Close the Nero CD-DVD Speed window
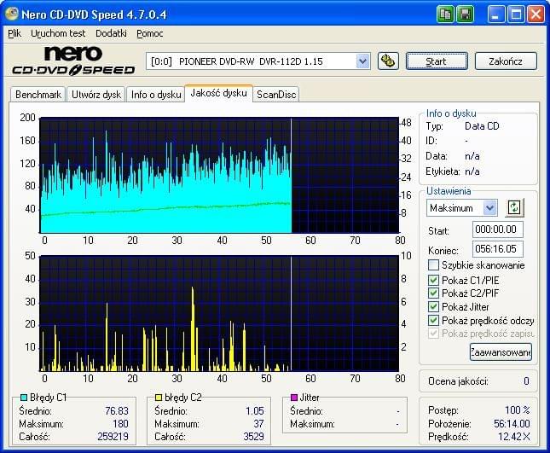This screenshot has width=550, height=453. (x=536, y=15)
